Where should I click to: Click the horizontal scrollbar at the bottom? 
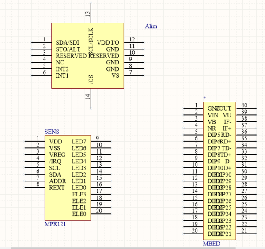click(x=132, y=248)
